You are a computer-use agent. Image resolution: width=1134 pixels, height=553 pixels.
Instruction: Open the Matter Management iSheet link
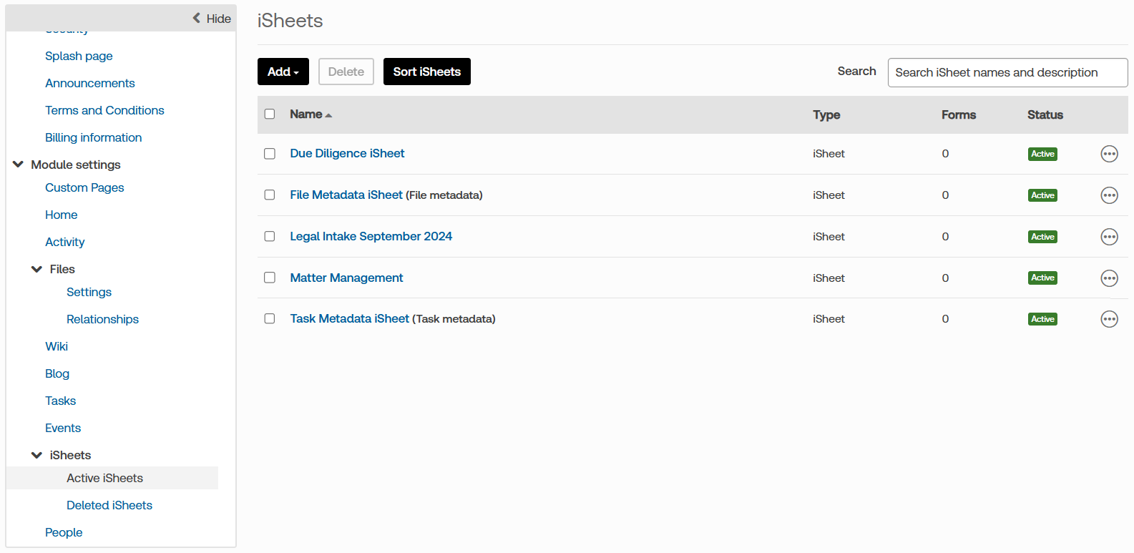click(346, 278)
